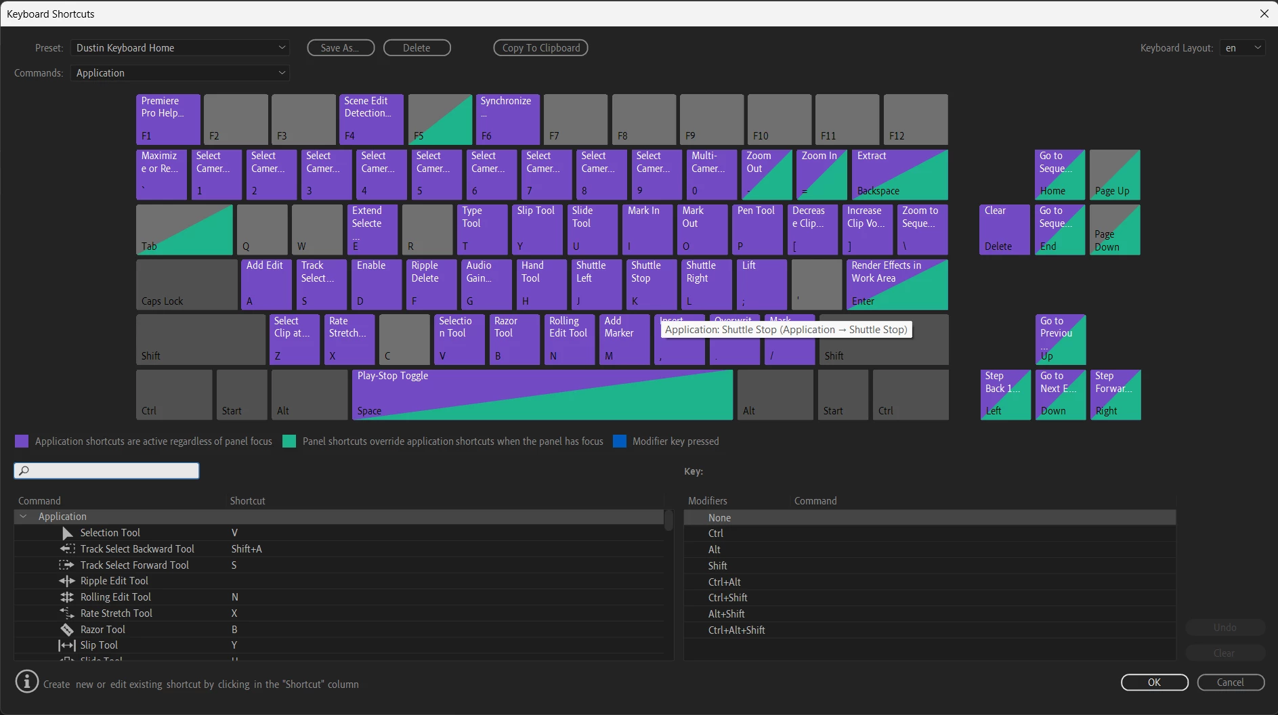Select the Ctrl+Alt+Shift modifier row
Screen dimensions: 1278x715
[x=930, y=630]
